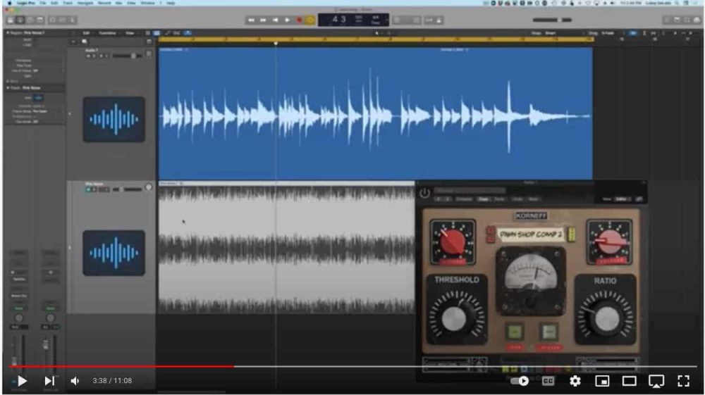Open the plugin preset name dropdown

[x=470, y=191]
